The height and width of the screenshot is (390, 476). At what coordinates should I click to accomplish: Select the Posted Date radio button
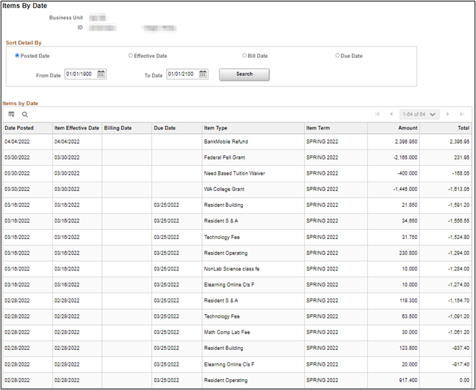pos(17,56)
